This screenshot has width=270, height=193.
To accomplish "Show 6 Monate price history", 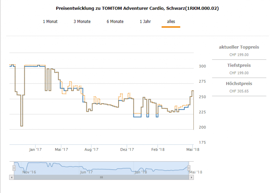I will (x=115, y=22).
